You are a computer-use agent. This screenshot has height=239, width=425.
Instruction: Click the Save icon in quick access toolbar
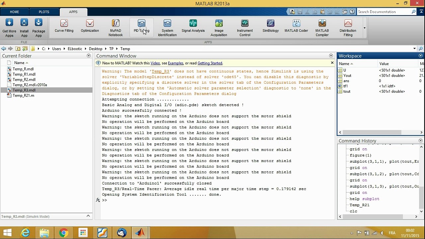[300, 12]
